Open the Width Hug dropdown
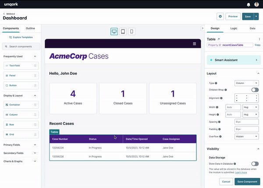This screenshot has width=263, height=188. [x=251, y=107]
